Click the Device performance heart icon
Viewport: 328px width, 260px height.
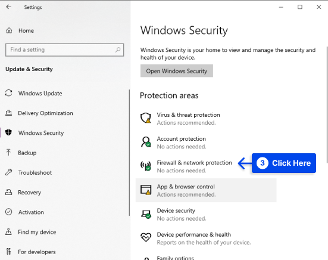[x=146, y=237]
